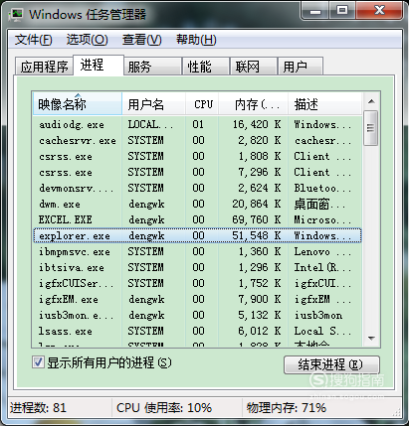Click the 物理内存: 71% status entry
The height and width of the screenshot is (426, 409).
286,407
